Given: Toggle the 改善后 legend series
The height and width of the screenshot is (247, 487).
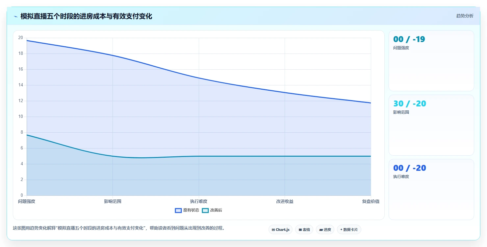Looking at the screenshot, I should tap(212, 210).
